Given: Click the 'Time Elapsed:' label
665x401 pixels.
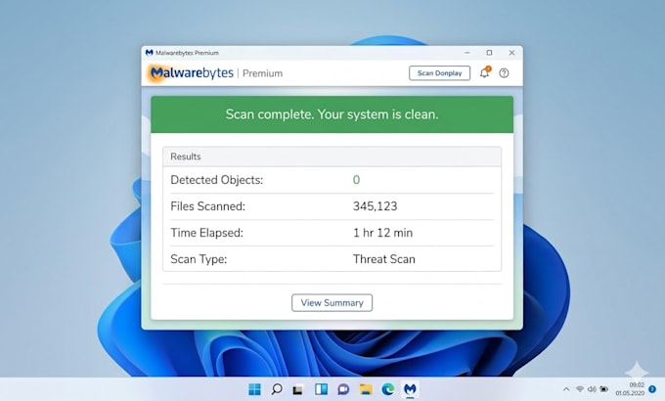Looking at the screenshot, I should tap(207, 233).
